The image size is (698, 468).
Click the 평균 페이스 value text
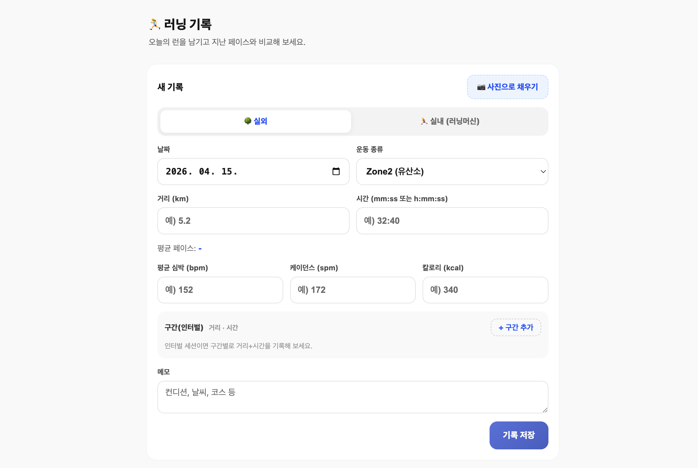tap(200, 248)
